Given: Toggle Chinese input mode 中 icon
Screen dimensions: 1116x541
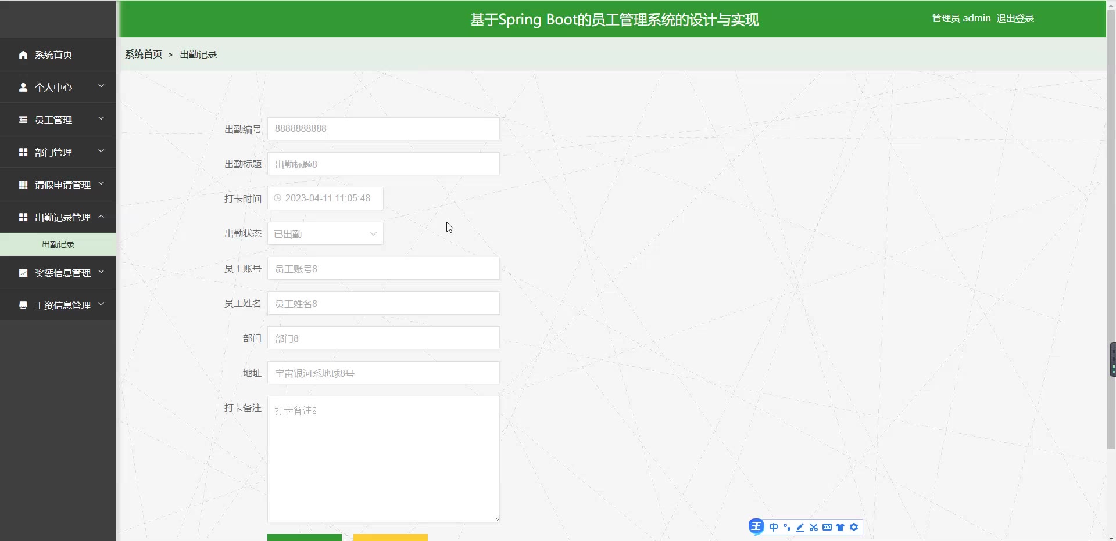Looking at the screenshot, I should tap(774, 527).
